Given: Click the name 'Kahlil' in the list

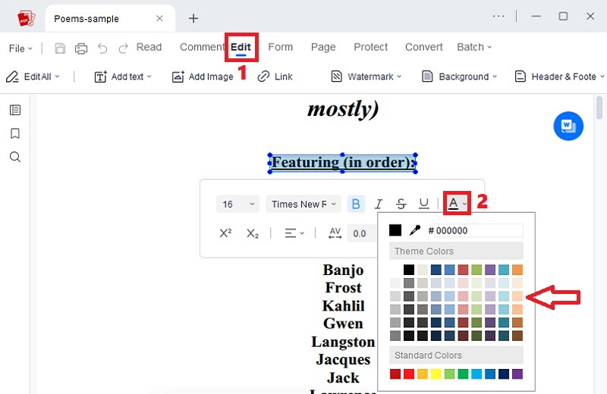Looking at the screenshot, I should point(344,305).
